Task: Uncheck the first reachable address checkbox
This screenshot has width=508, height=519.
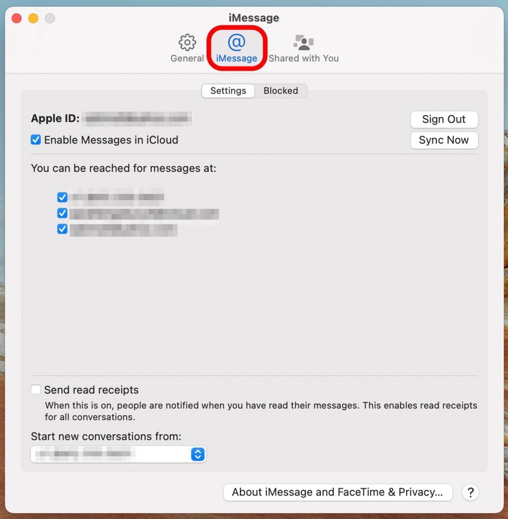Action: 62,197
